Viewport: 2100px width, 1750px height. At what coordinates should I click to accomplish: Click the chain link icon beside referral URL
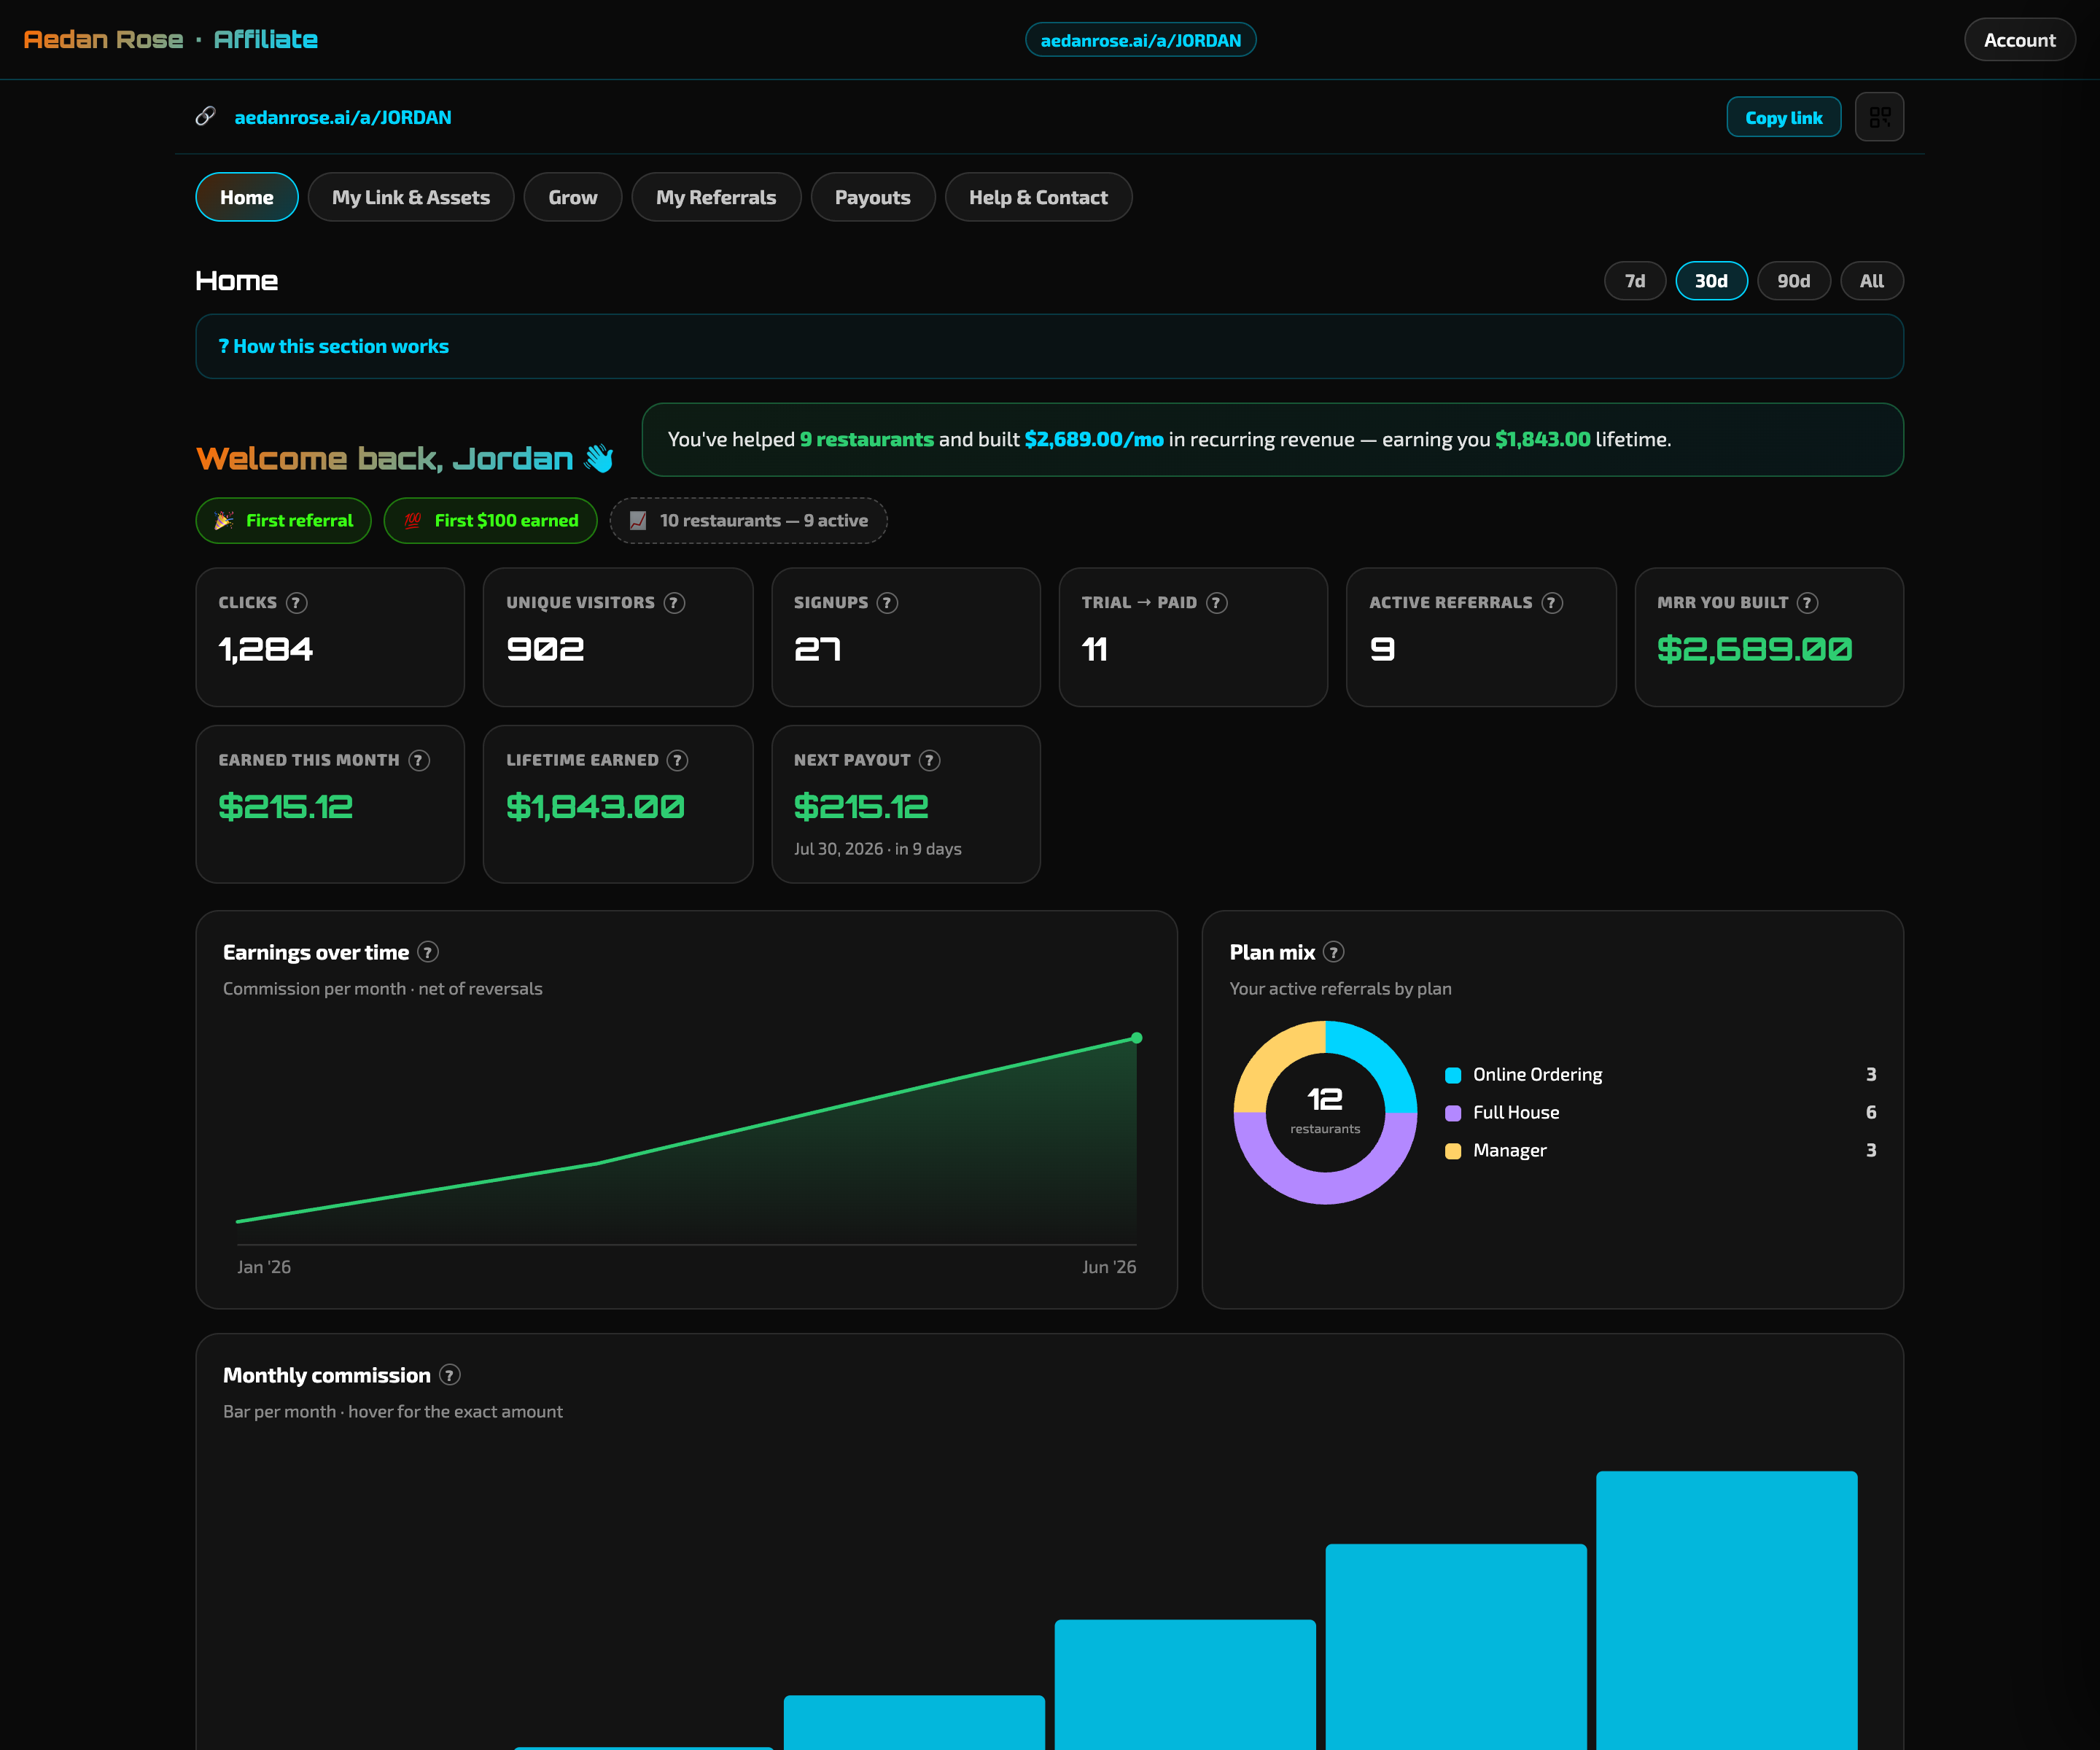(205, 117)
